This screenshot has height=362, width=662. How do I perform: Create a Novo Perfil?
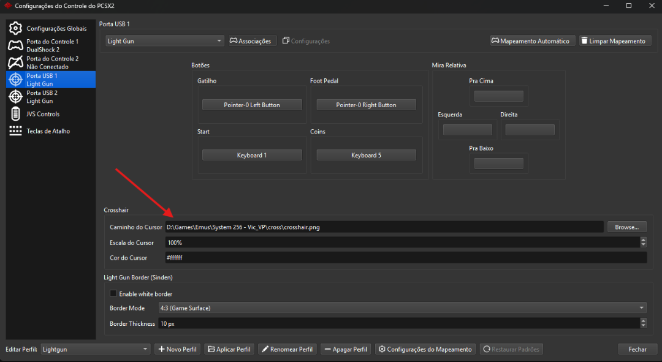[177, 349]
